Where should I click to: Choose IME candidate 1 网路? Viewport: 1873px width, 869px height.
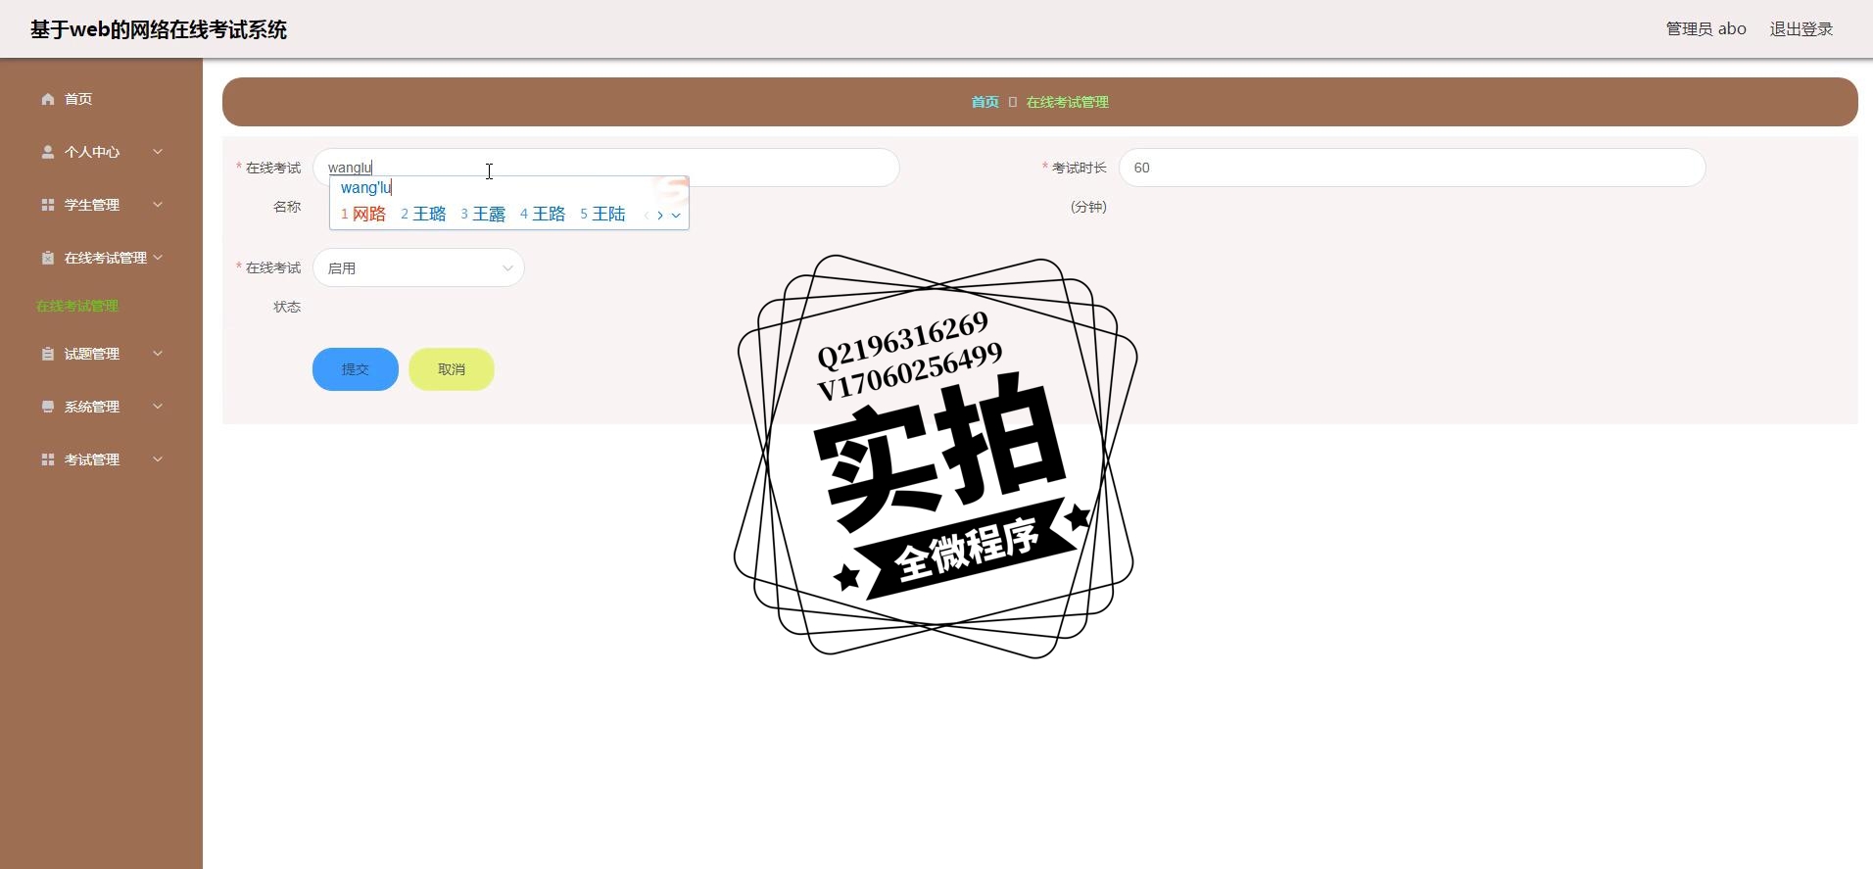click(x=363, y=214)
